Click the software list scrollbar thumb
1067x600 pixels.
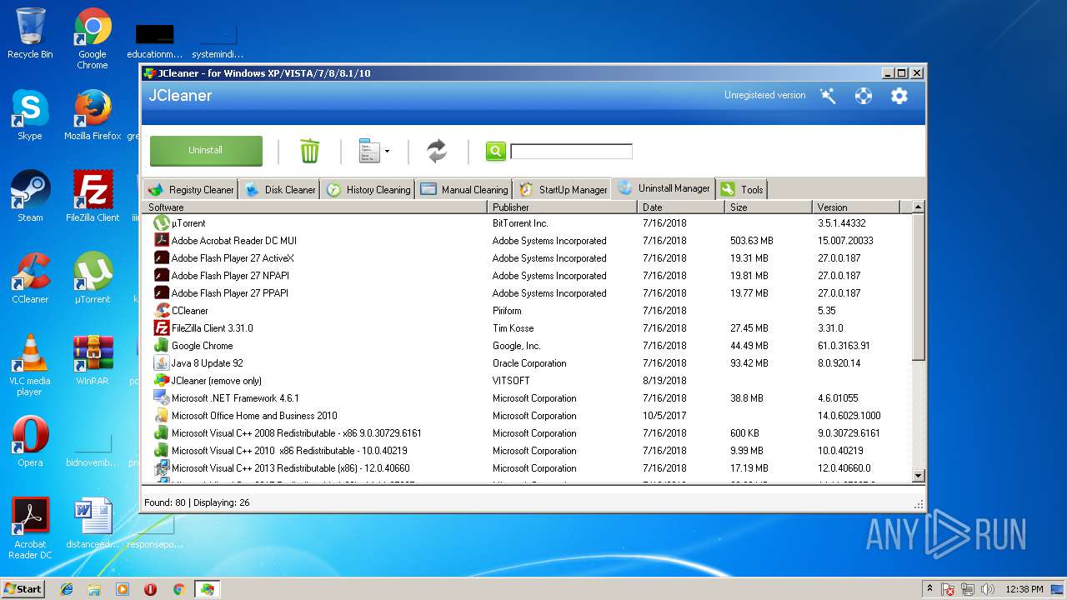tap(919, 287)
